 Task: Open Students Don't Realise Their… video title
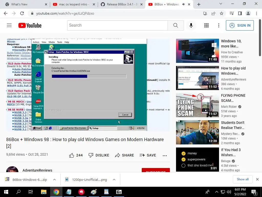pyautogui.click(x=233, y=125)
